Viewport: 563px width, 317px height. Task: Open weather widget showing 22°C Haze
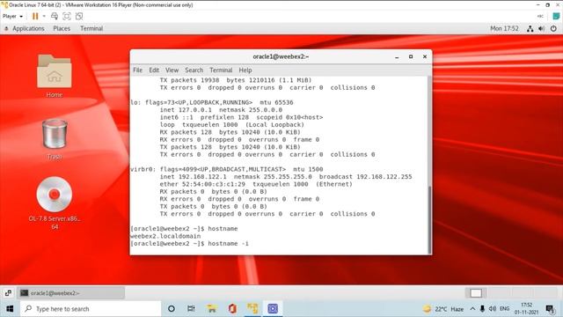[443, 309]
